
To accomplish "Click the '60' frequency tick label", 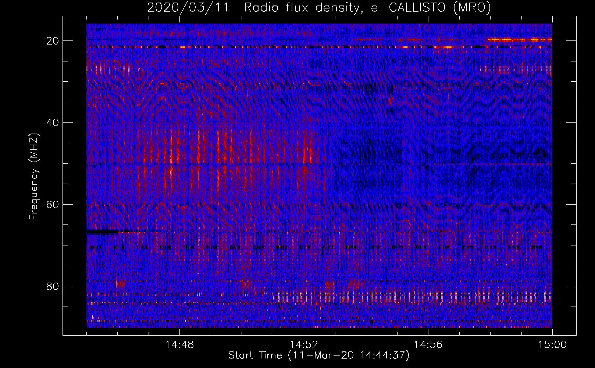I will click(53, 204).
